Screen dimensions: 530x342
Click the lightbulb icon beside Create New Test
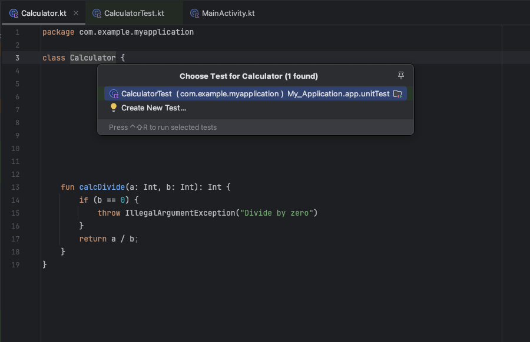click(x=114, y=108)
